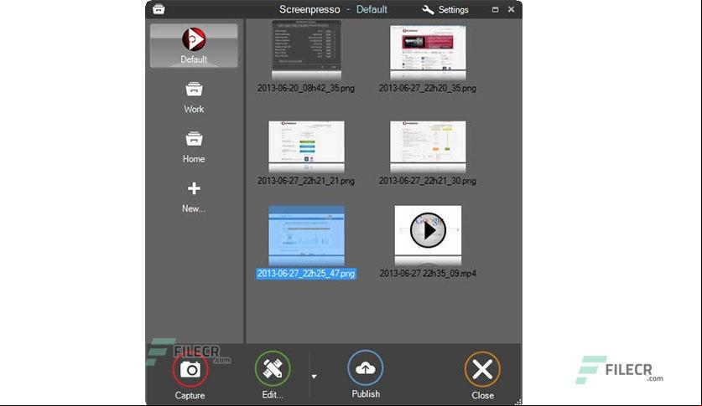Click the Default workspace name in title
Viewport: 702px width, 406px height.
pos(372,9)
